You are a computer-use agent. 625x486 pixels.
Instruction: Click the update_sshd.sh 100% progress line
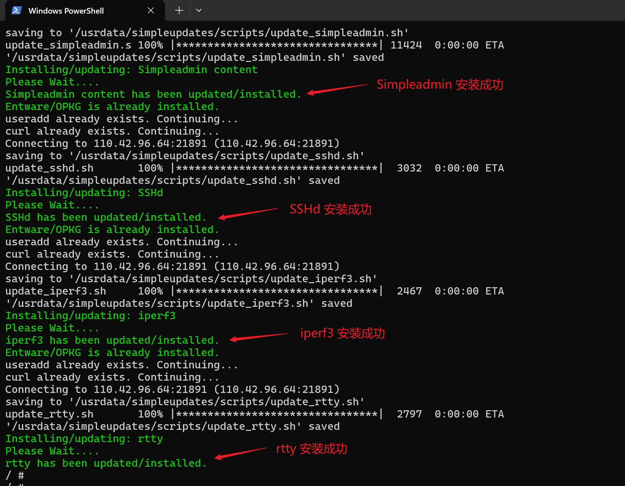click(x=255, y=168)
